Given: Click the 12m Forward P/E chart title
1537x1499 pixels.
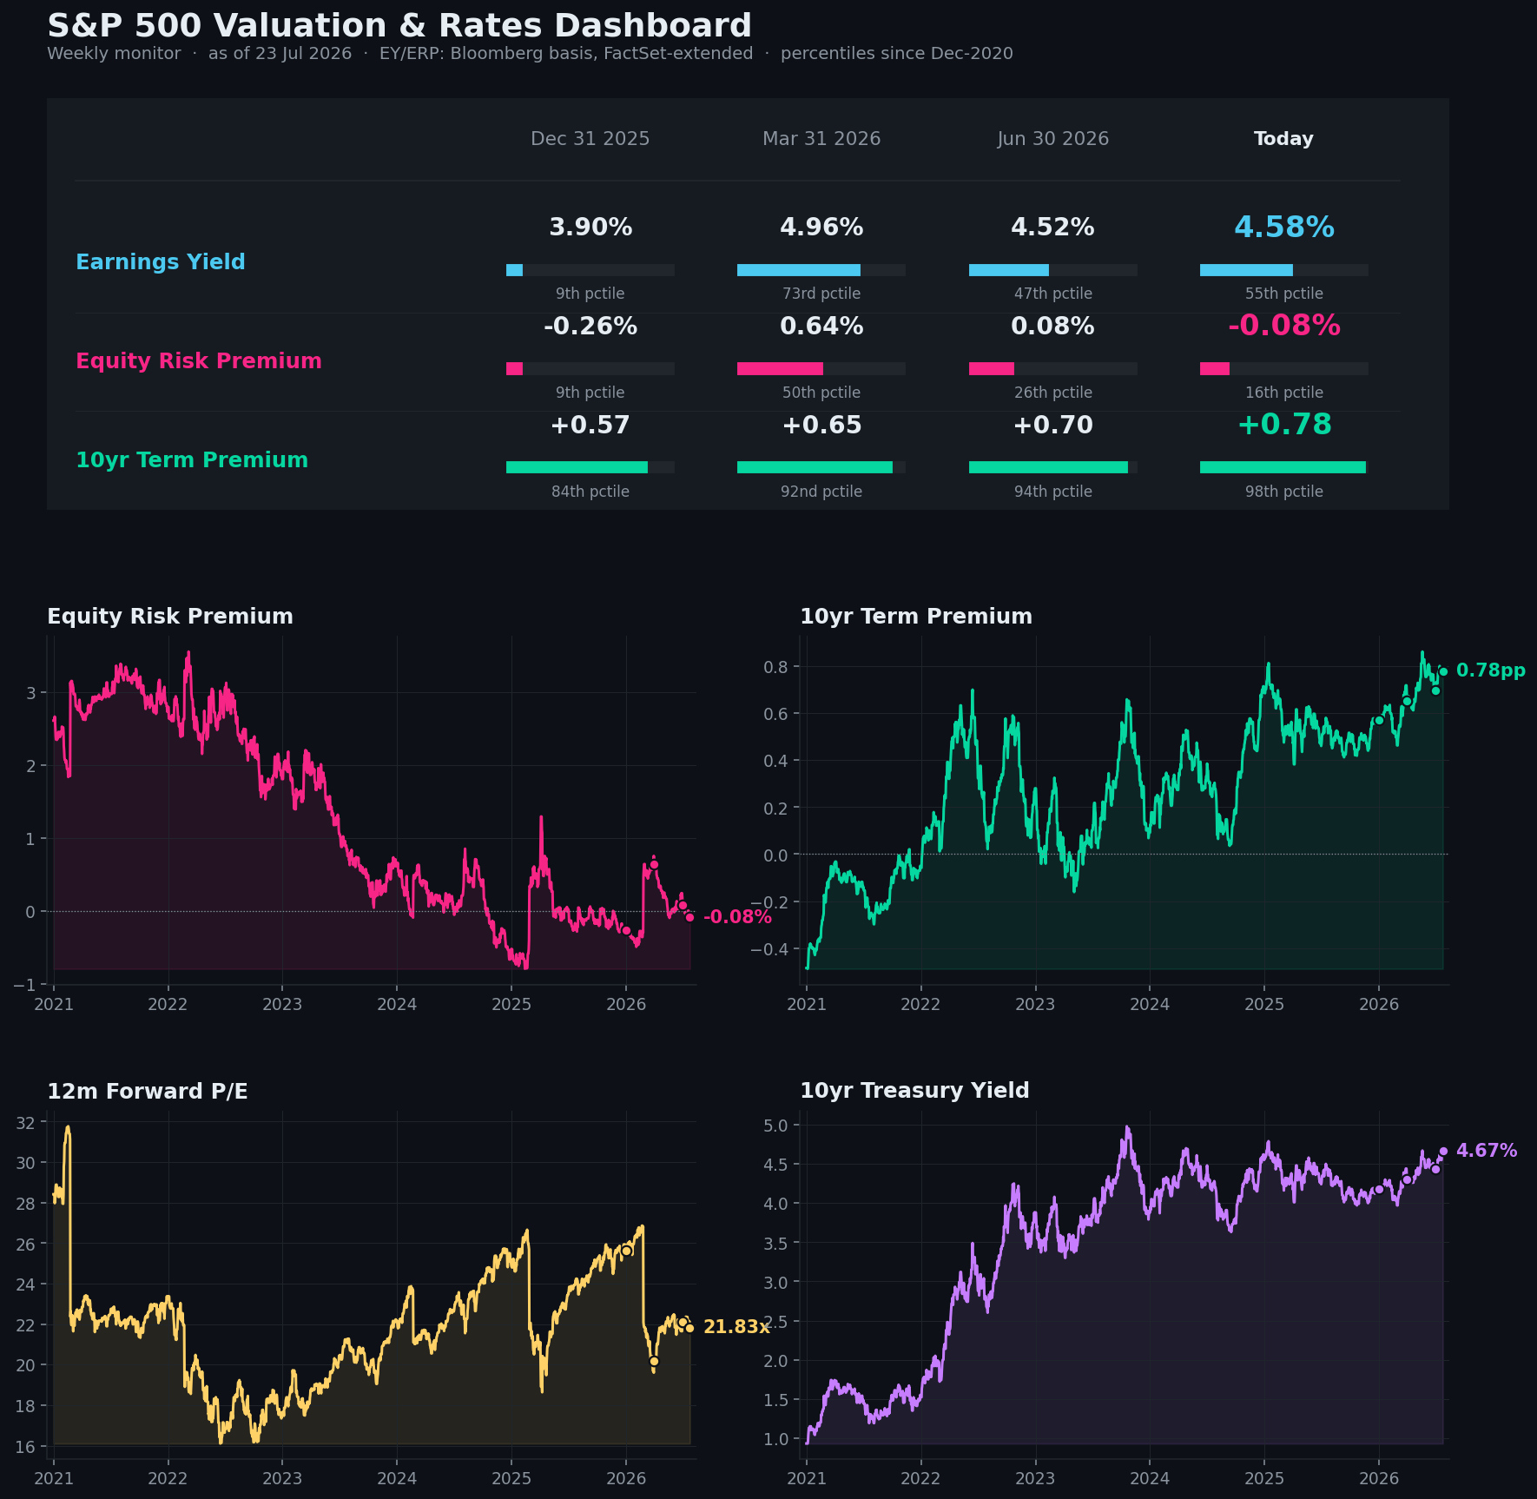Looking at the screenshot, I should (148, 1092).
